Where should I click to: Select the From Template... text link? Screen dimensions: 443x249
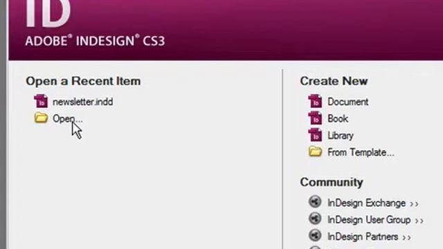[361, 152]
